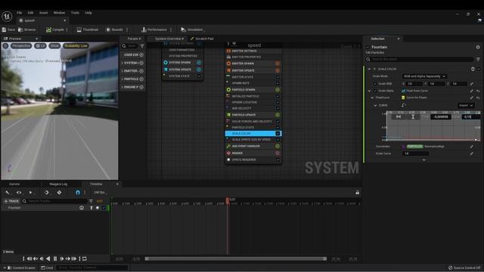Screen dimensions: 484x272
Task: Open the curve Import dropdown
Action: [x=466, y=106]
